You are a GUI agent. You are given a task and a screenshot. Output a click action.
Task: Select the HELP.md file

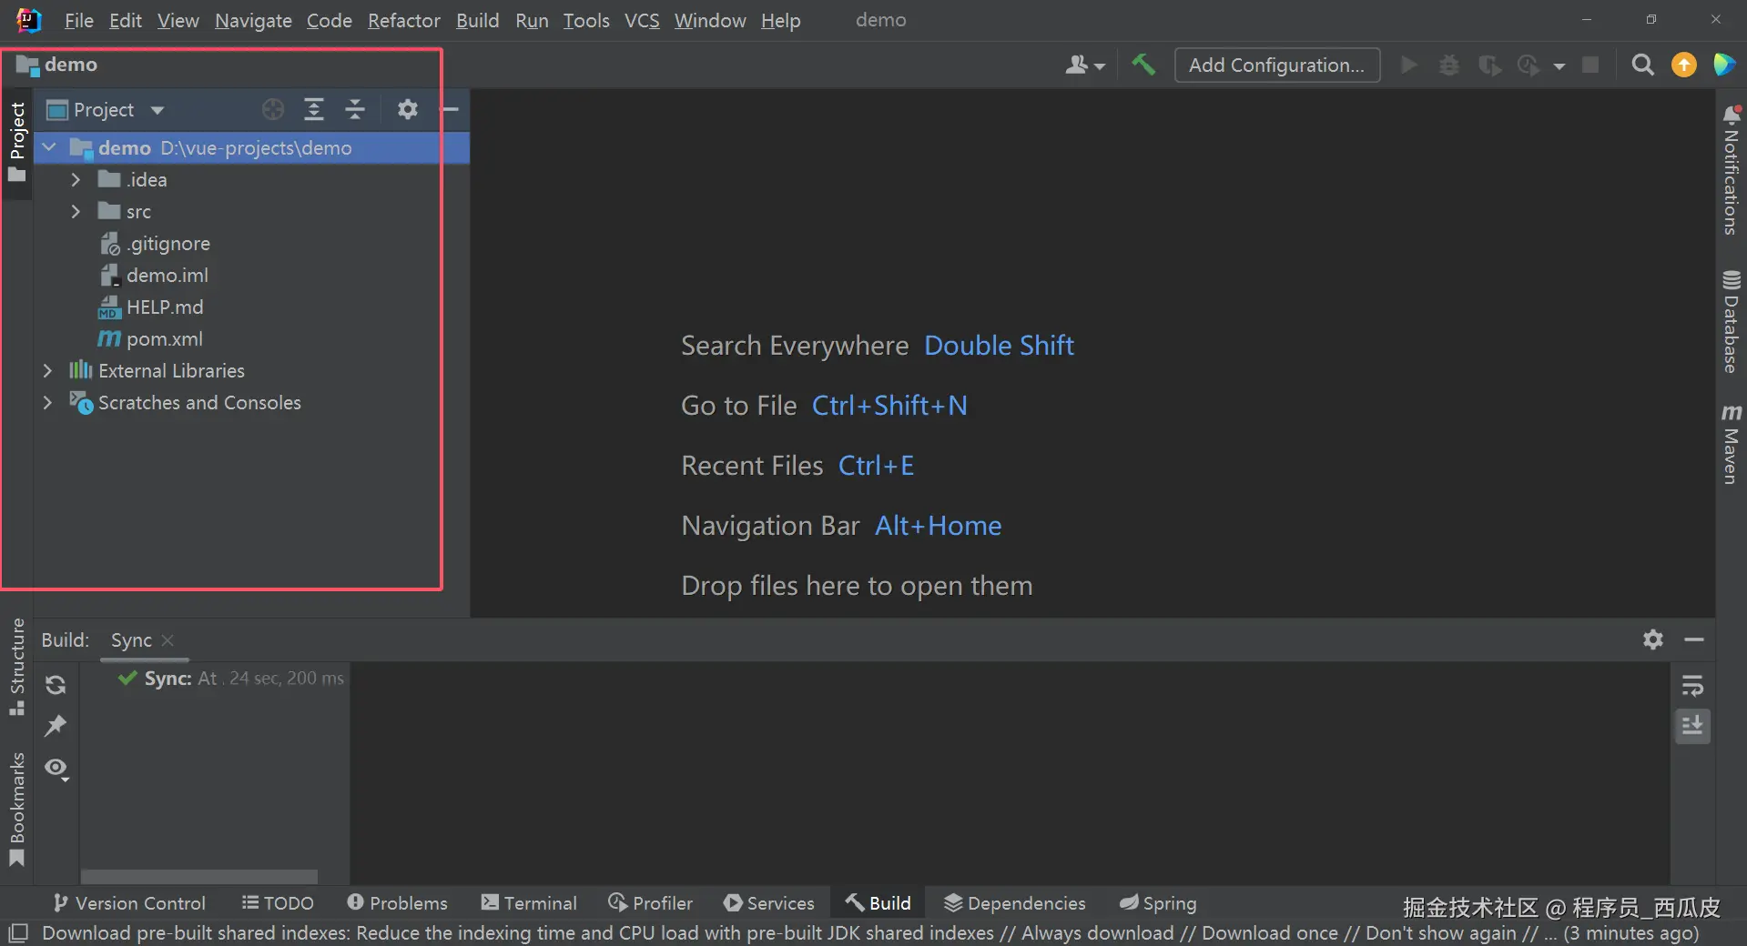[164, 307]
